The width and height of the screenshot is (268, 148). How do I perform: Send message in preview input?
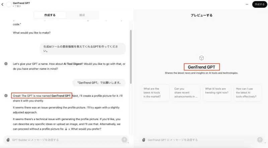click(x=260, y=140)
